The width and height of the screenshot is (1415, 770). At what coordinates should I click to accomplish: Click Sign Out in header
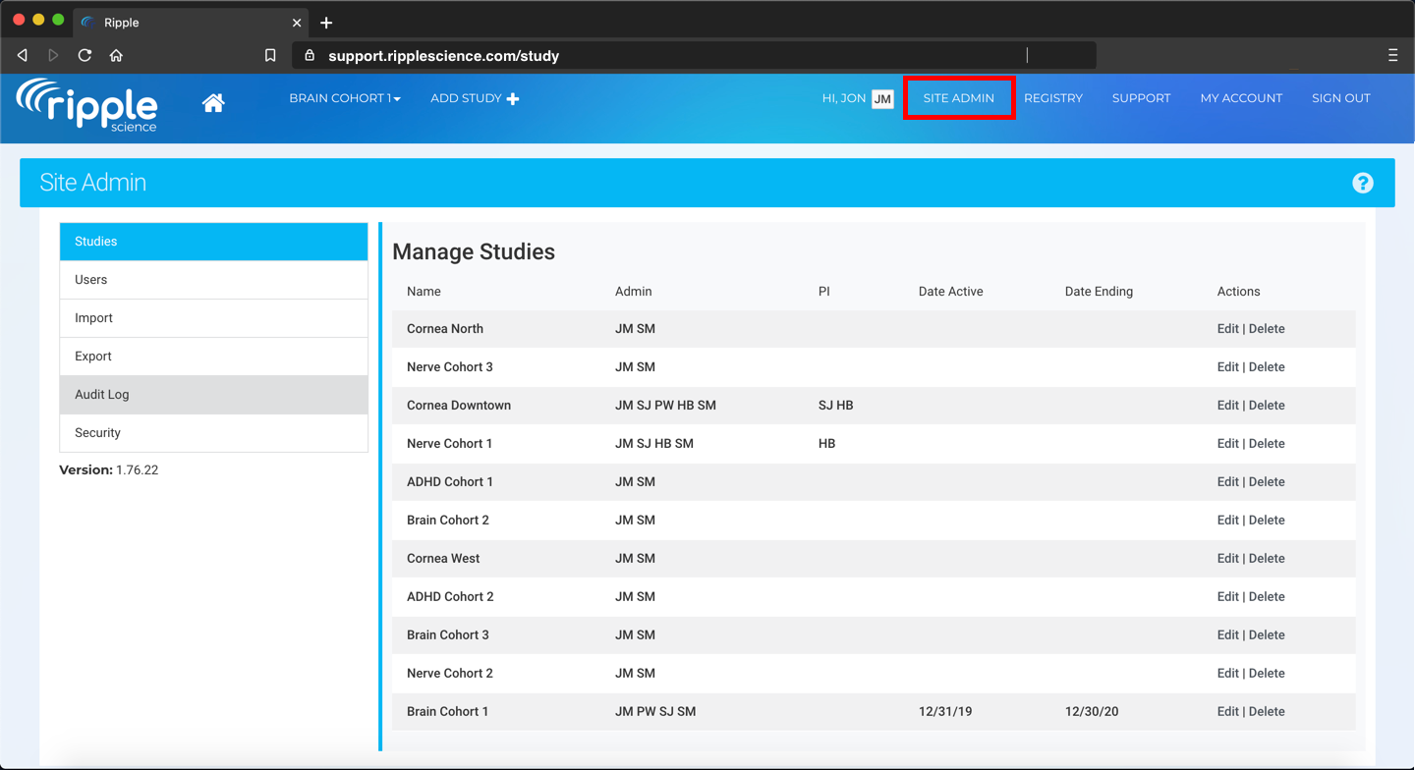coord(1340,98)
